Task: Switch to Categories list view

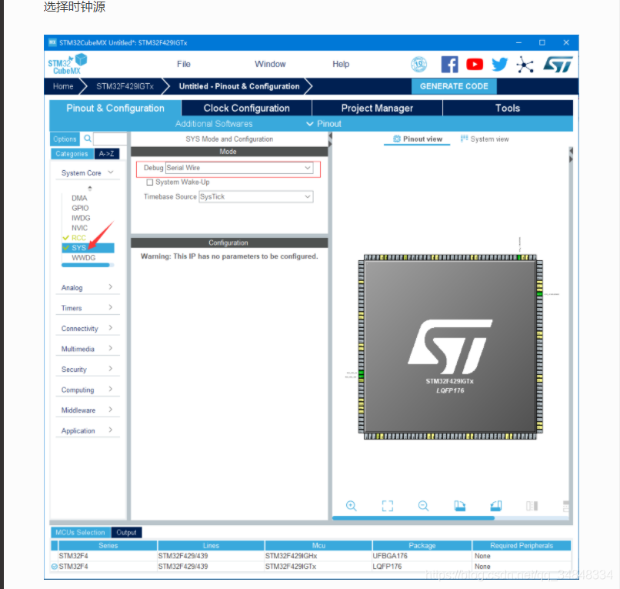Action: point(72,153)
